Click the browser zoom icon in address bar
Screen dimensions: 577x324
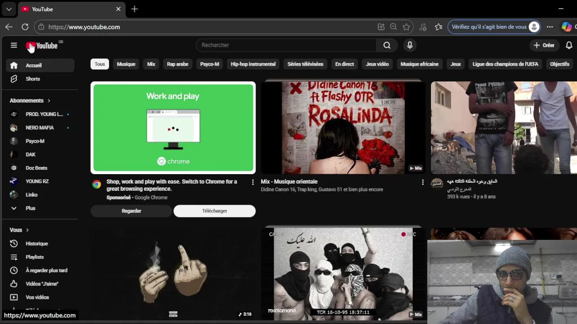click(394, 27)
